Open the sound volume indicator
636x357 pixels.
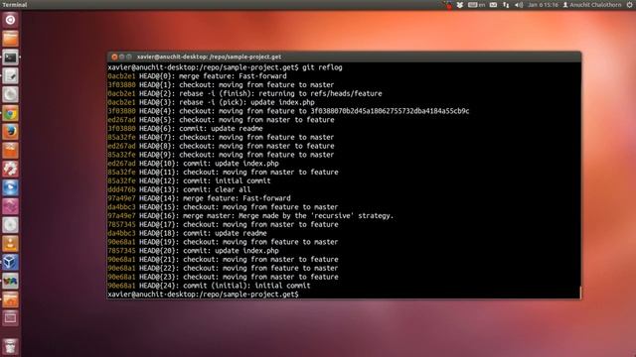point(519,5)
